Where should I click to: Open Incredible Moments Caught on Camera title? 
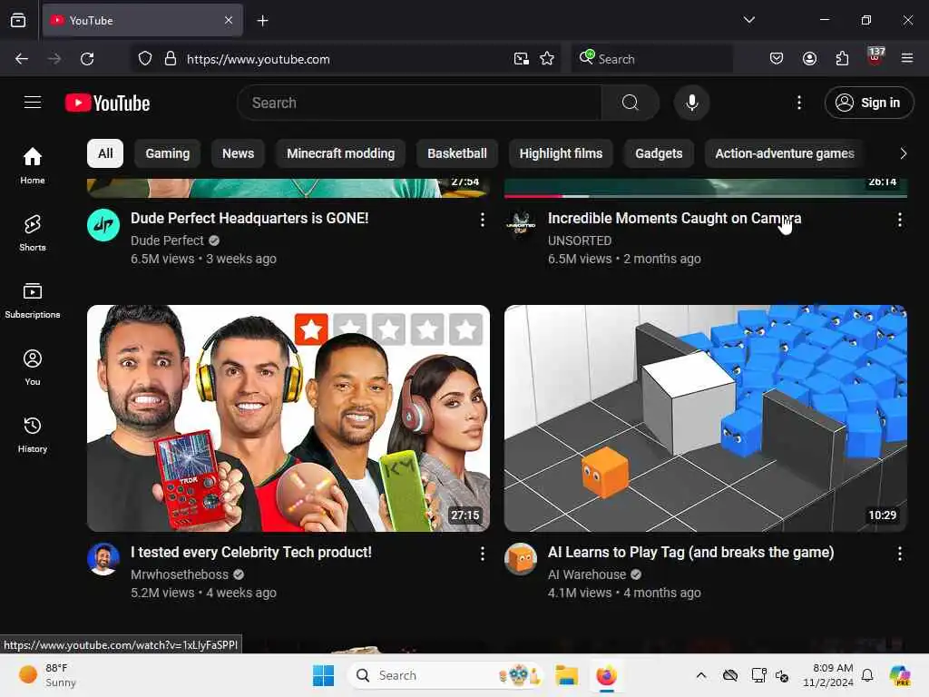coord(674,218)
